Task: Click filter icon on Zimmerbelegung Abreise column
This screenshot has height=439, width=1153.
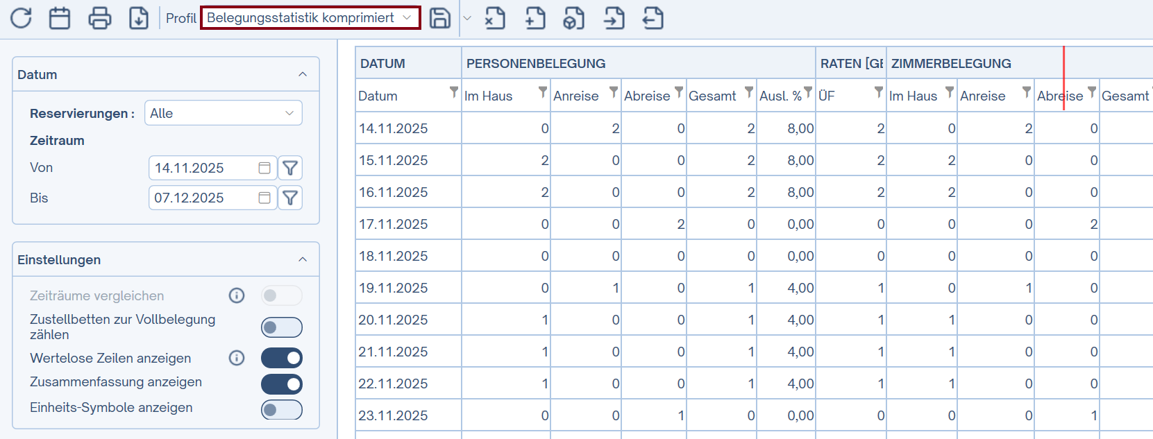Action: [1092, 92]
